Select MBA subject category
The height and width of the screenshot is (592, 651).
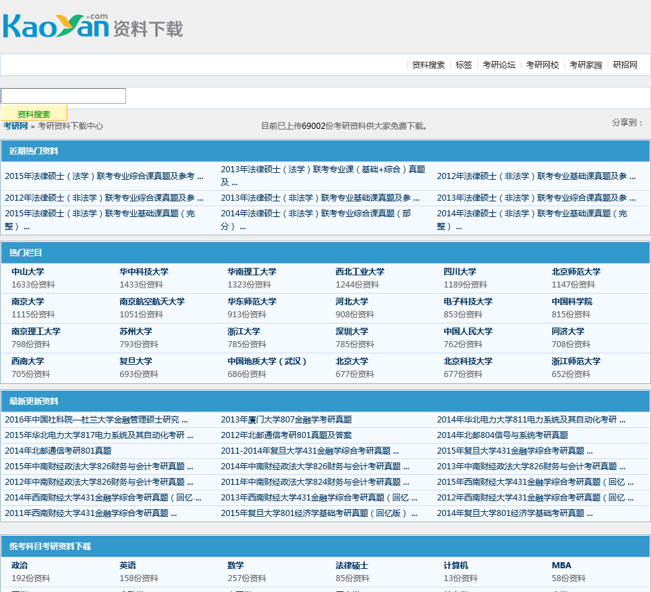[561, 565]
